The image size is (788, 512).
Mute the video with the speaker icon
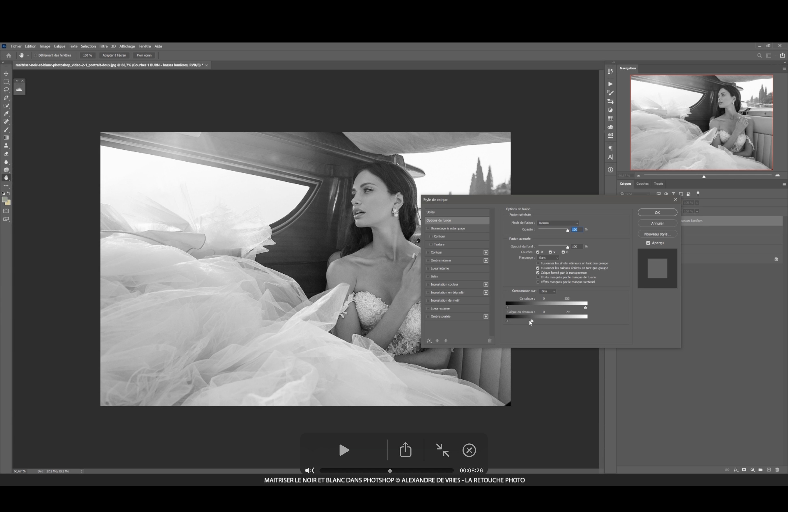pyautogui.click(x=309, y=470)
